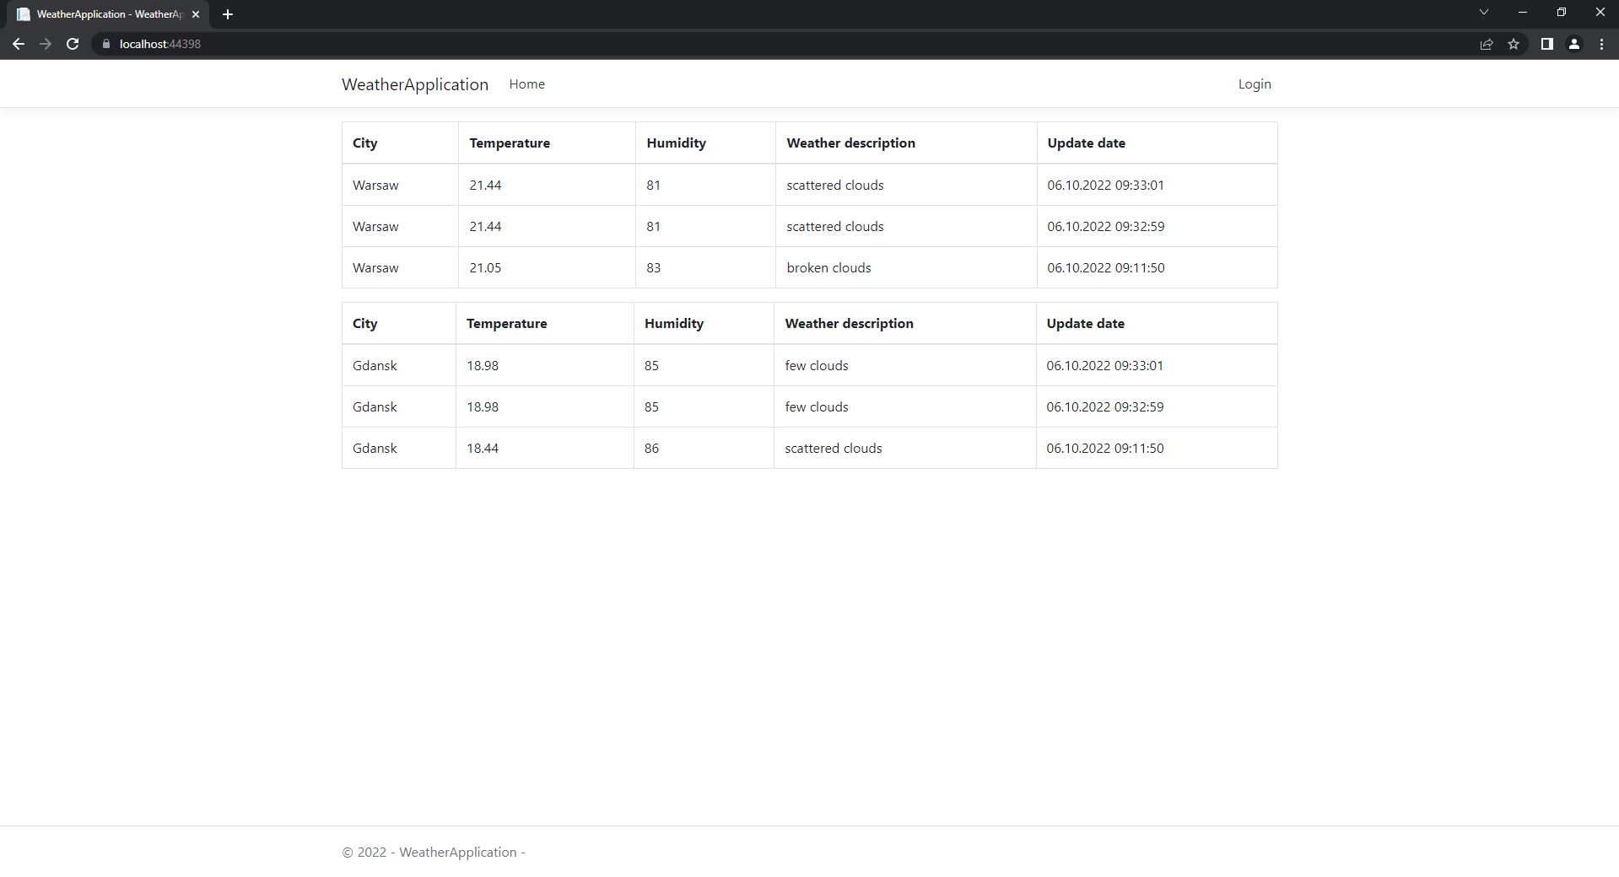Viewport: 1619px width, 877px height.
Task: Open the Home navigation item
Action: [x=526, y=83]
